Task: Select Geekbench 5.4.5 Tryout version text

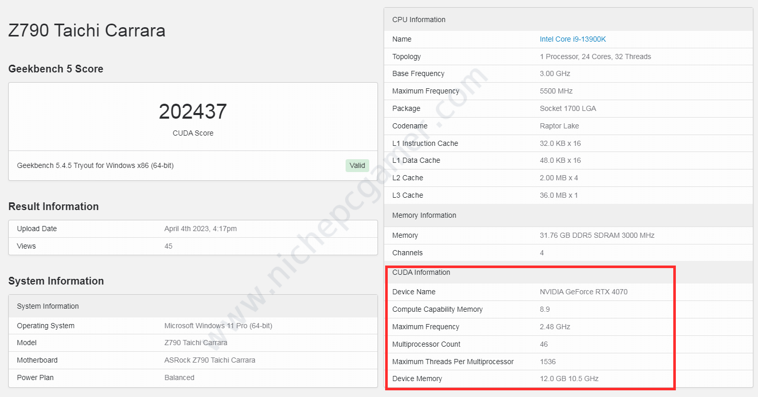Action: 95,165
